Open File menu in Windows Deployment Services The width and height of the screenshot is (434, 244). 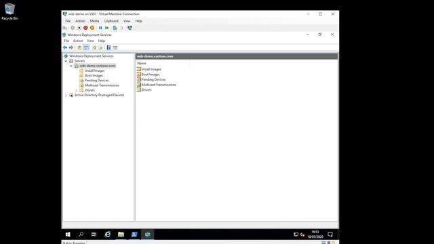coord(66,41)
